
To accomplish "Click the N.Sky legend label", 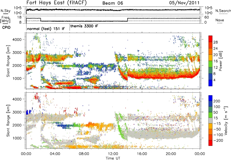I will pyautogui.click(x=5, y=11).
